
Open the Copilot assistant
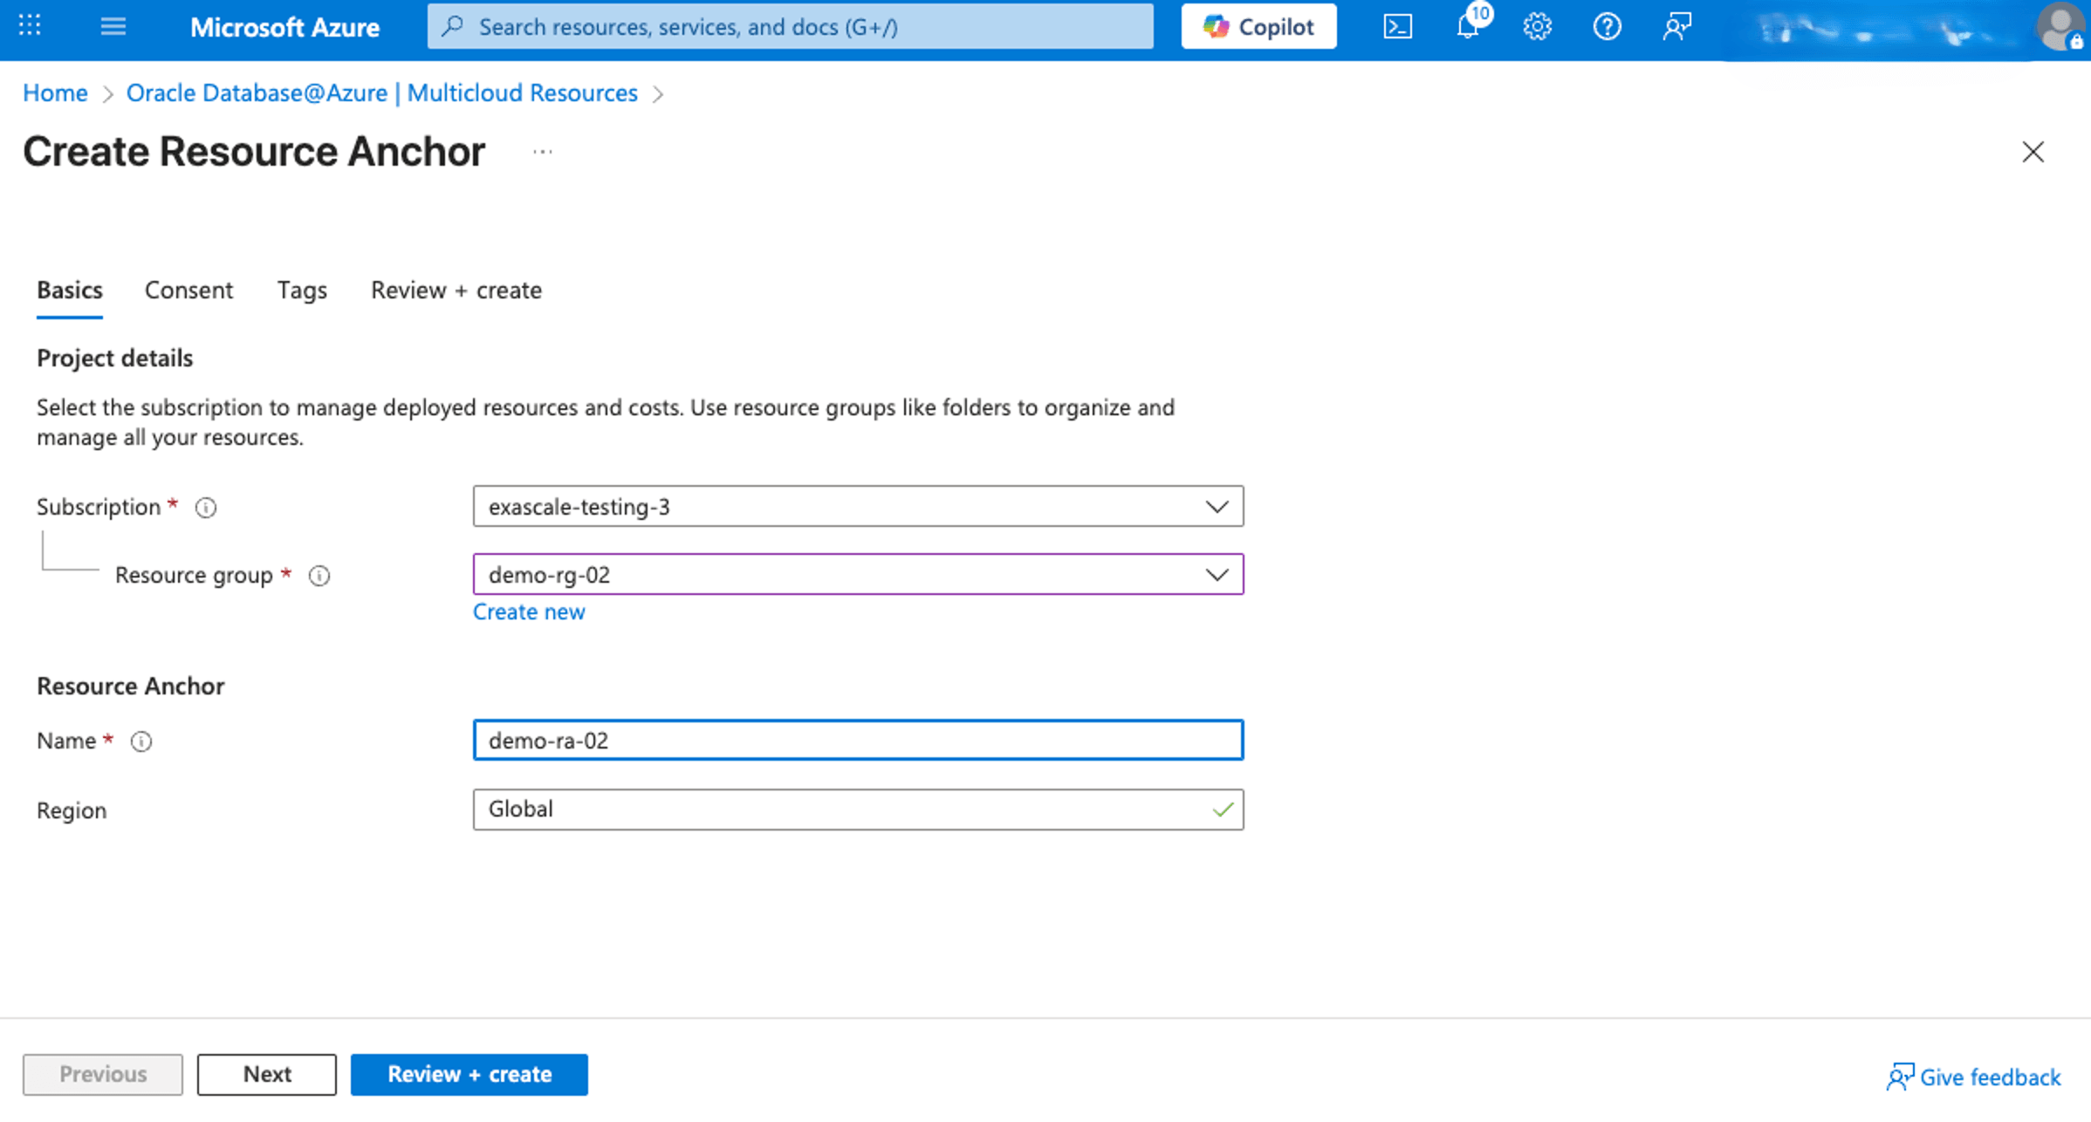click(x=1258, y=26)
